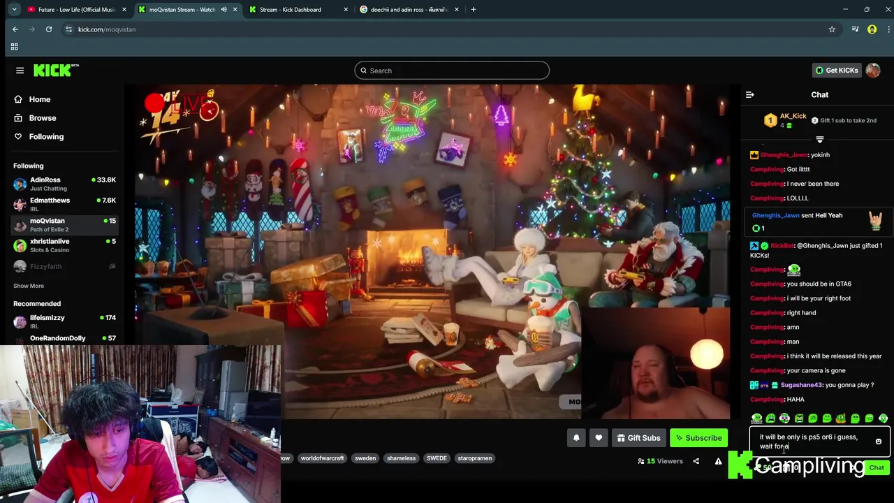Open the Chrome three-dot menu
The height and width of the screenshot is (503, 894).
click(x=887, y=29)
